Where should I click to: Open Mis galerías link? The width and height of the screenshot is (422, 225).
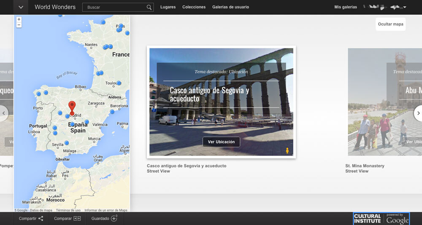[x=345, y=7]
